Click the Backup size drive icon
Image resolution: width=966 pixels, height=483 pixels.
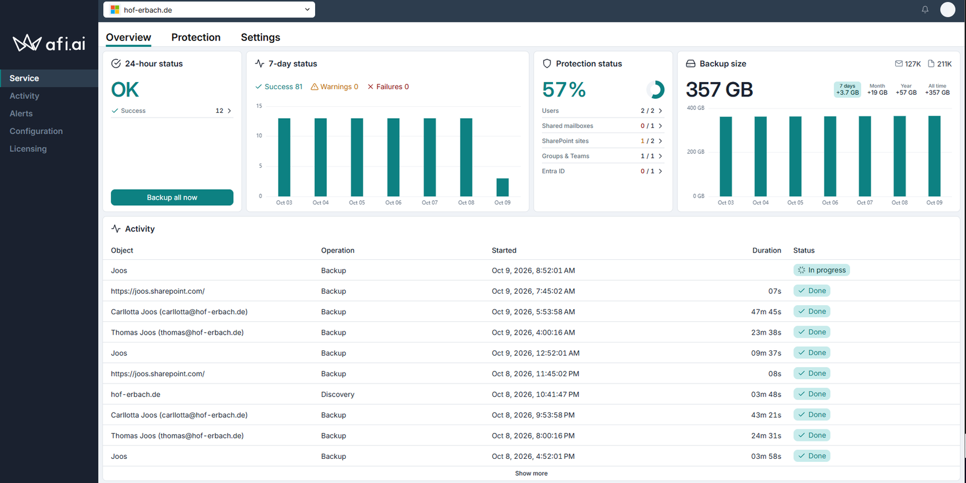[x=691, y=63]
